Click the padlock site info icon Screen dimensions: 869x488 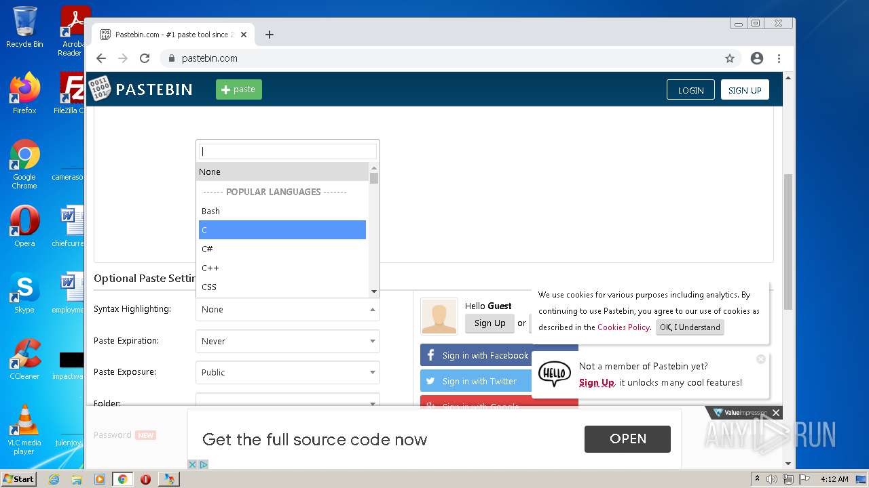[x=171, y=58]
